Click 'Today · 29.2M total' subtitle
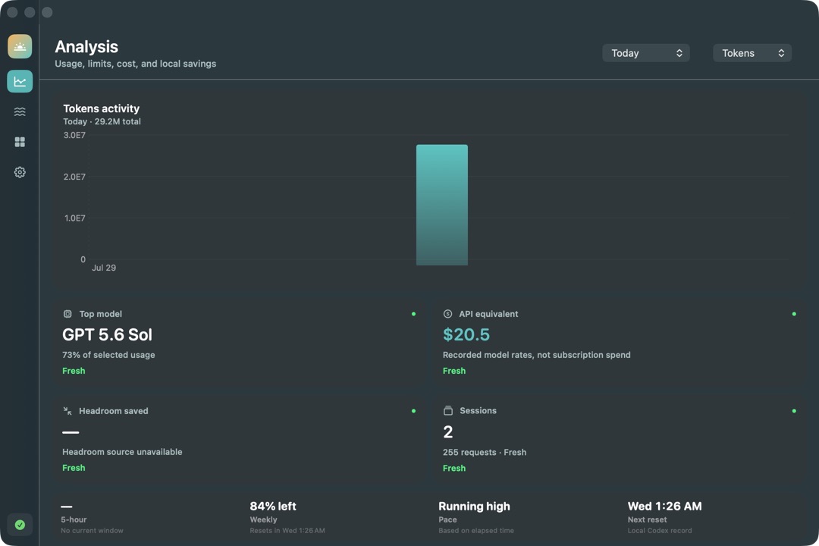The width and height of the screenshot is (819, 546). 102,122
